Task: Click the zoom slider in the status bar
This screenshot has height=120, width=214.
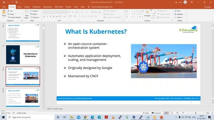Action: pos(196,113)
